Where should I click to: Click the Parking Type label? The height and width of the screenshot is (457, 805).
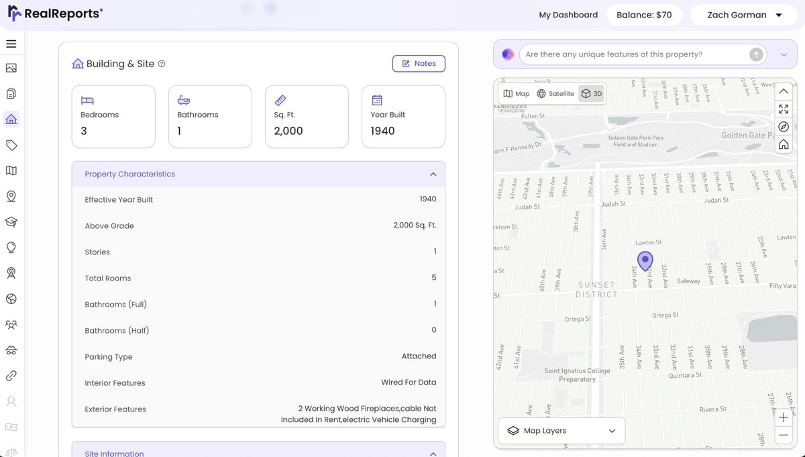pyautogui.click(x=109, y=357)
